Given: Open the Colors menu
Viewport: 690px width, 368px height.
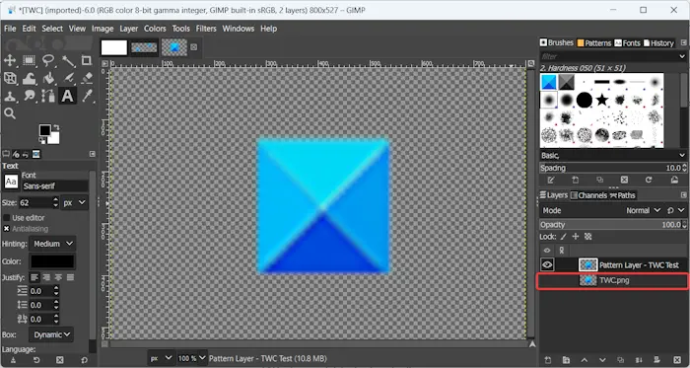Looking at the screenshot, I should (155, 29).
